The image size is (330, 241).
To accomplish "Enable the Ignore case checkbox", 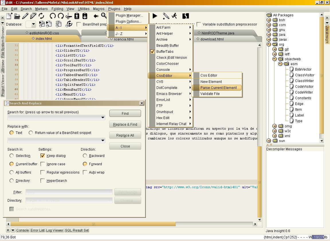I will (43, 164).
